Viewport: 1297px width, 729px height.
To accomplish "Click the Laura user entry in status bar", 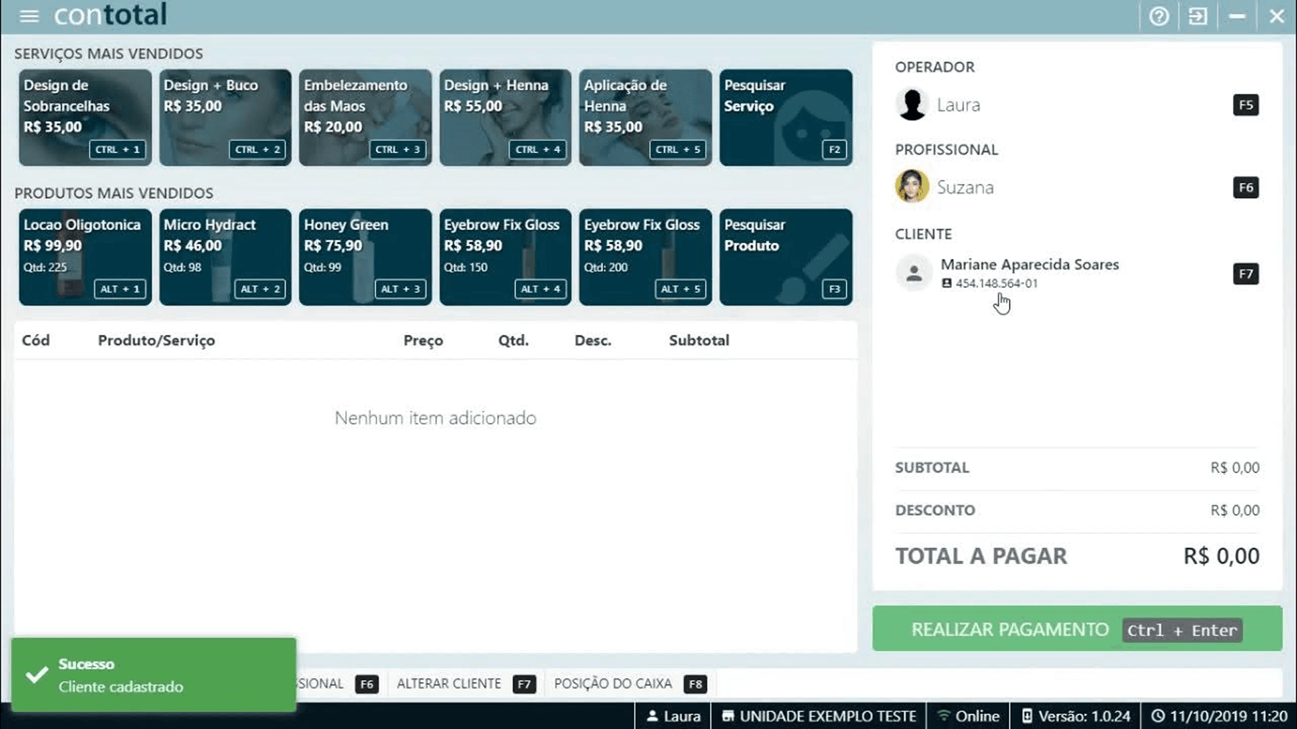I will (673, 716).
